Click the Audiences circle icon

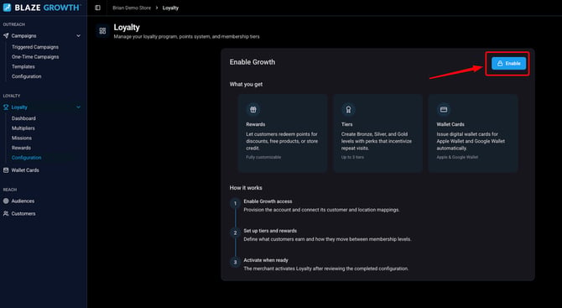pos(6,201)
